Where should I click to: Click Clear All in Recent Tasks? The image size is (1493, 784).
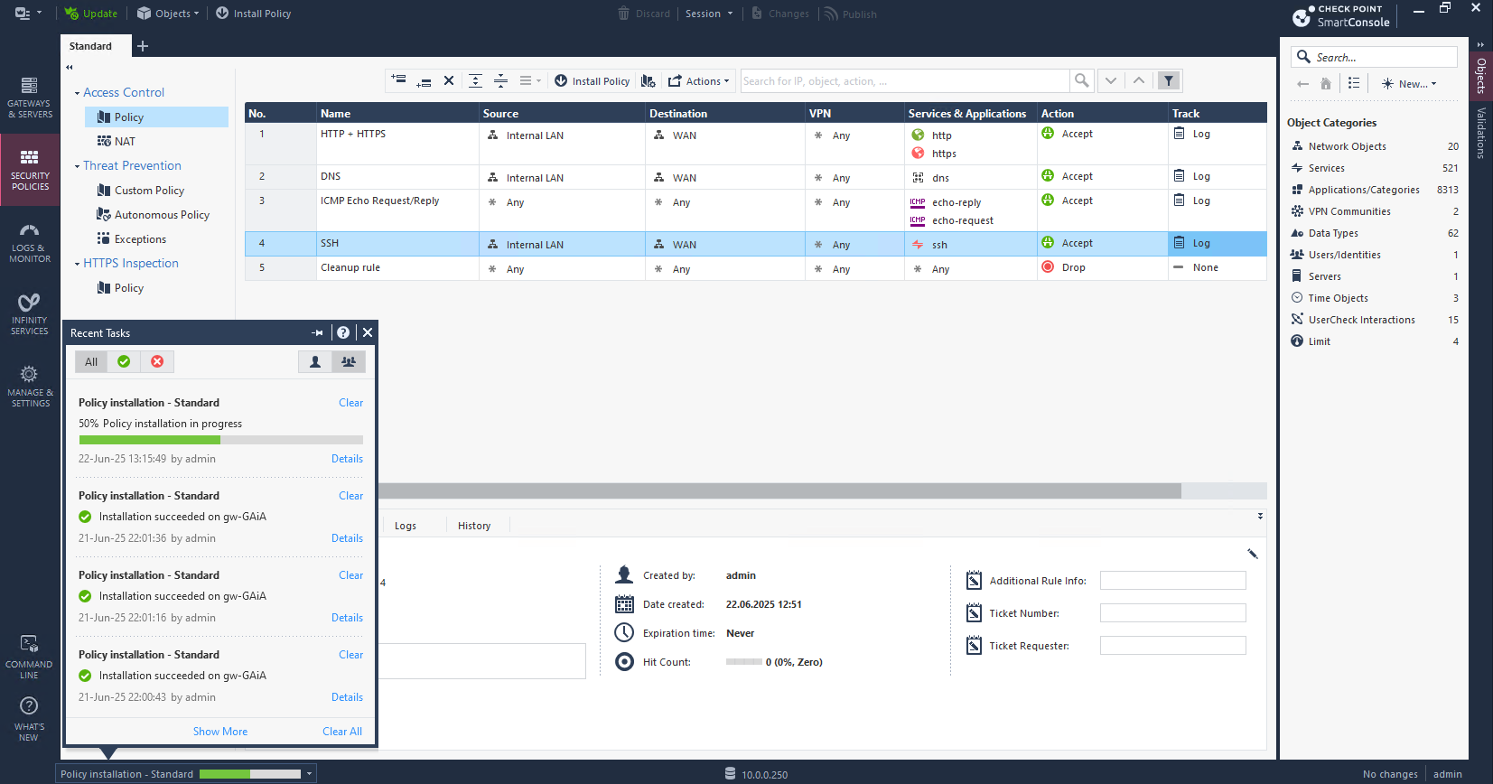342,732
